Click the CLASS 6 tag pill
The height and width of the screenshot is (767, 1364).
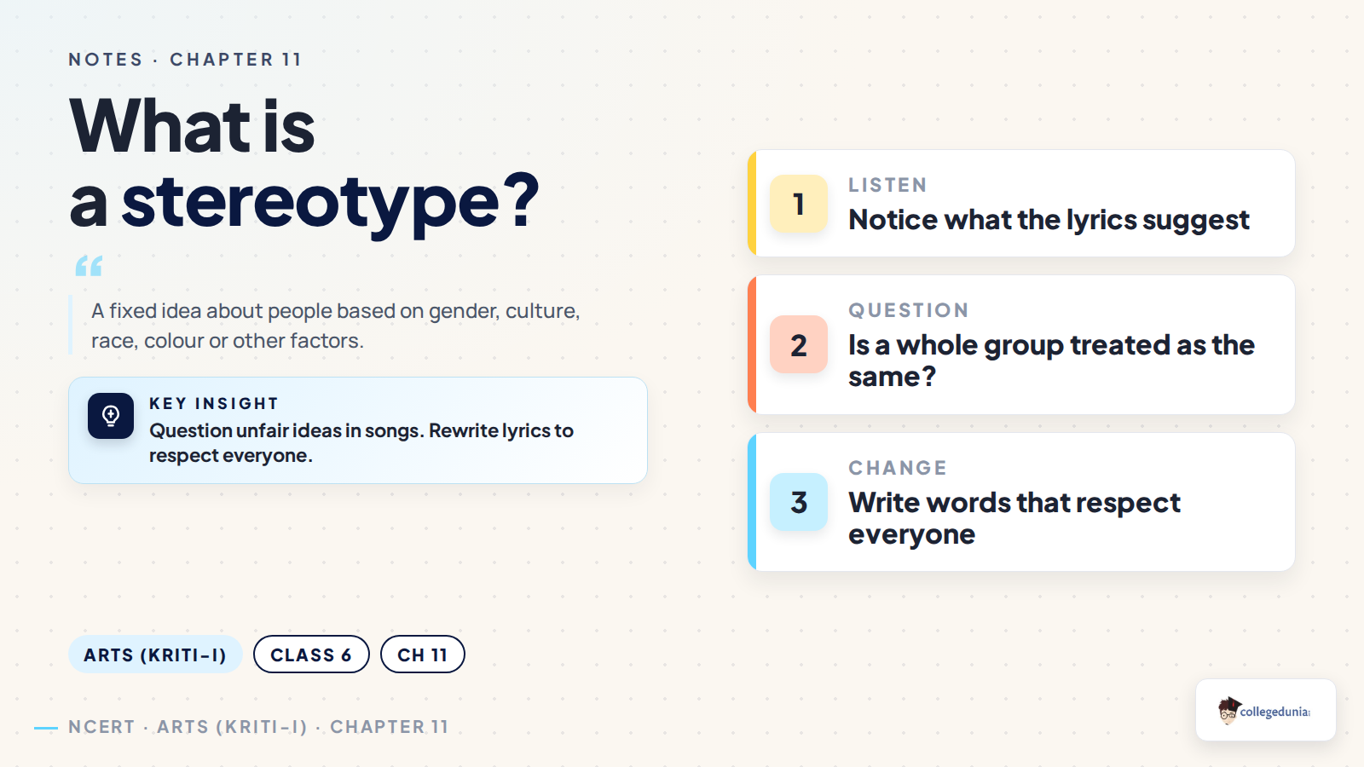[311, 655]
